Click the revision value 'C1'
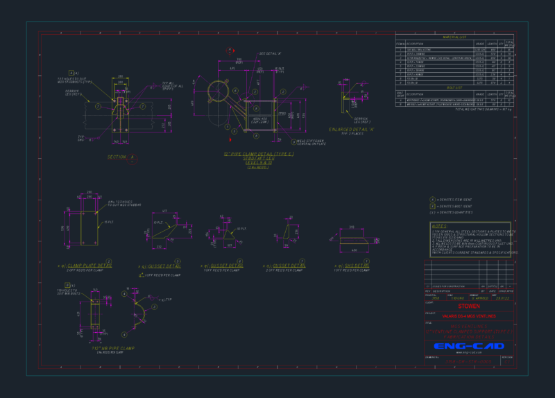The height and width of the screenshot is (398, 555). [507, 362]
